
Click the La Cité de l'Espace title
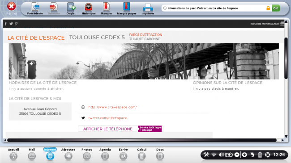pos(36,38)
